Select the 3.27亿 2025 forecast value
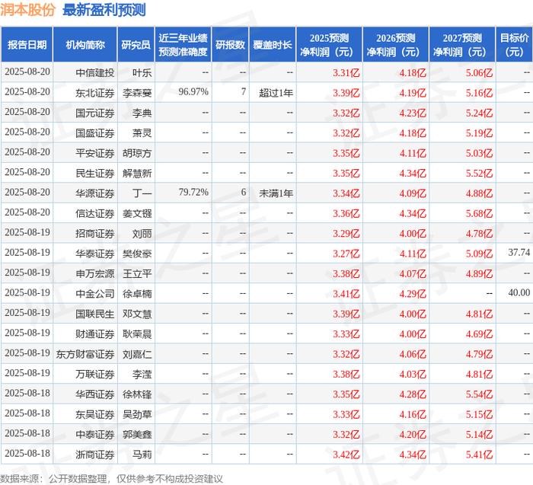 point(346,254)
